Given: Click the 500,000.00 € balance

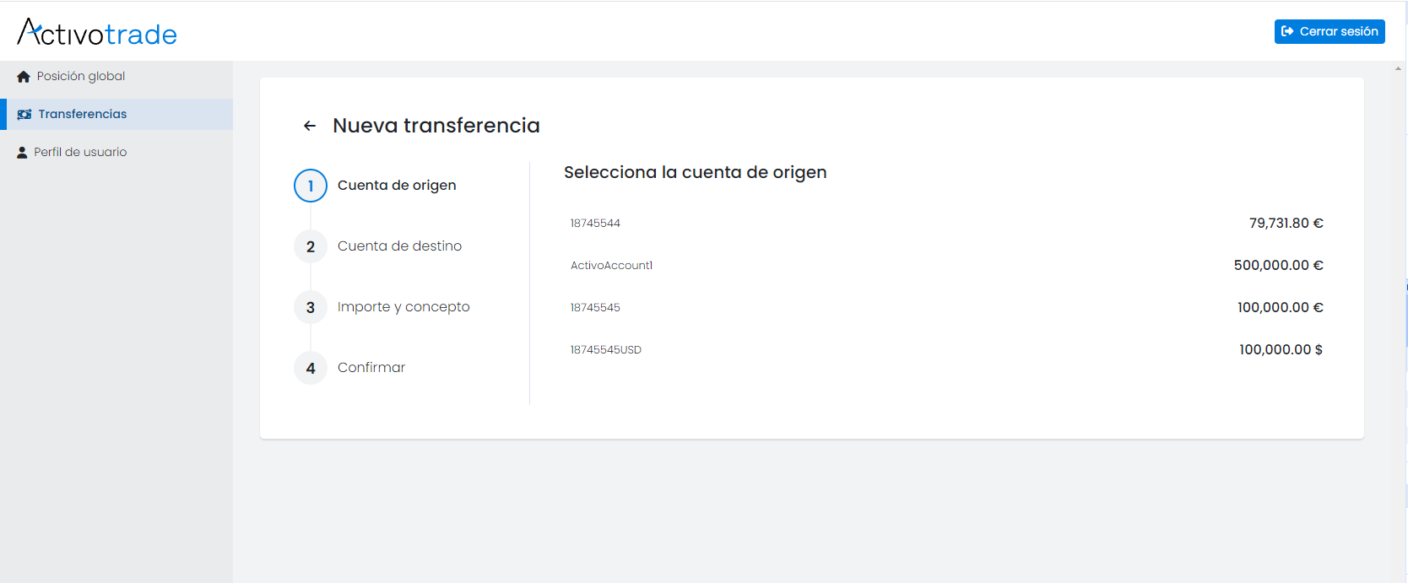Looking at the screenshot, I should pyautogui.click(x=1278, y=265).
